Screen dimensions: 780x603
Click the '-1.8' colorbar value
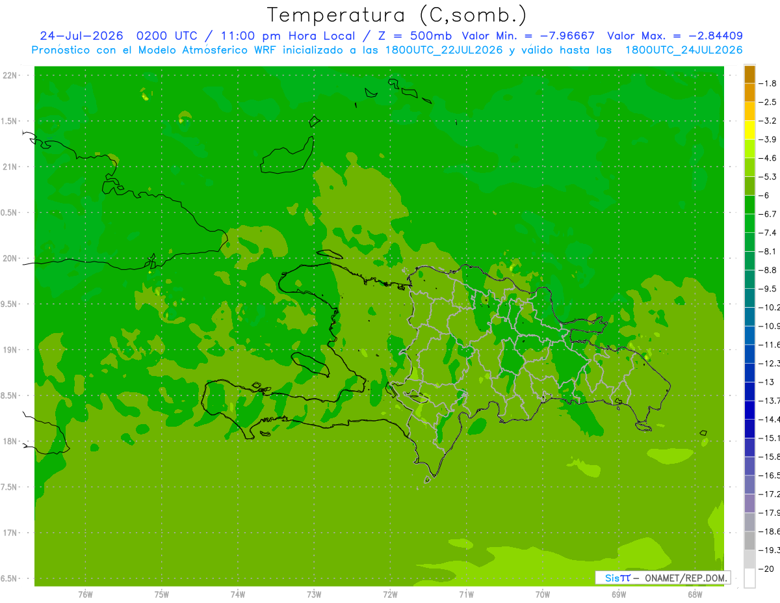click(x=769, y=83)
